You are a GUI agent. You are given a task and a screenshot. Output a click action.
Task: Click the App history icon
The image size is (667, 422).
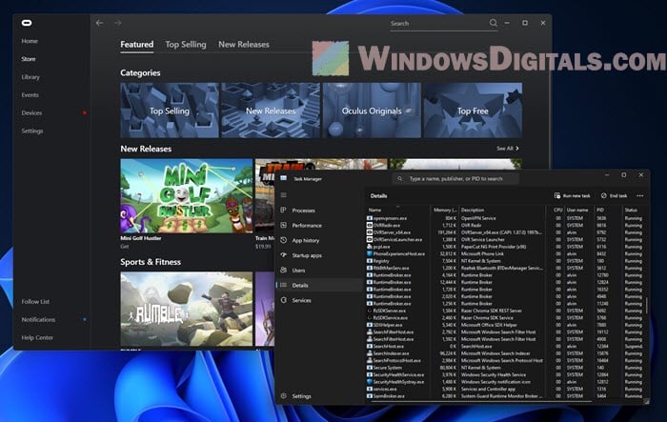[284, 240]
